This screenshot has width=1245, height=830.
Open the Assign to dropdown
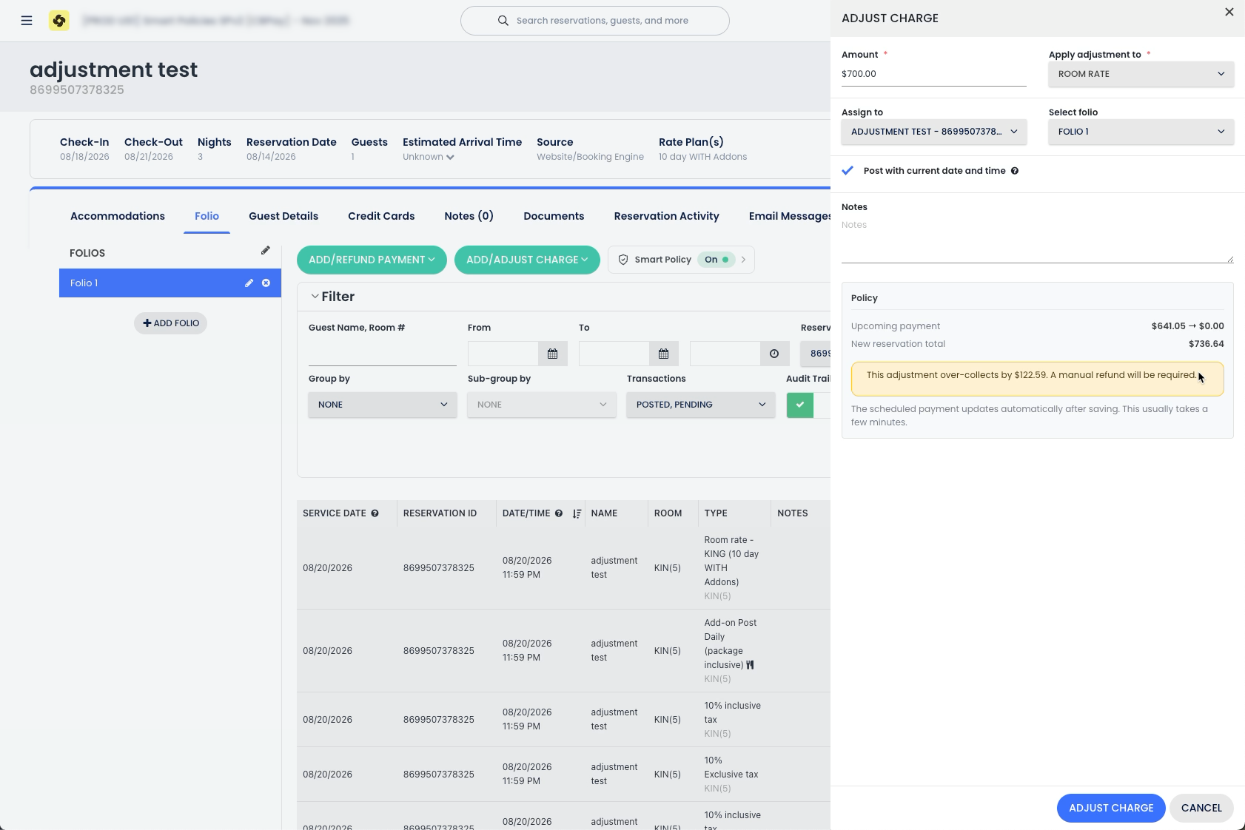[x=934, y=132]
